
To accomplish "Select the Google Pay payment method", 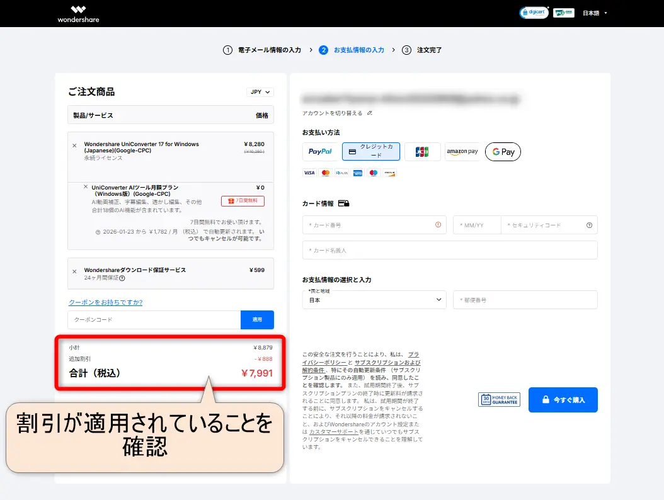I will tap(503, 152).
